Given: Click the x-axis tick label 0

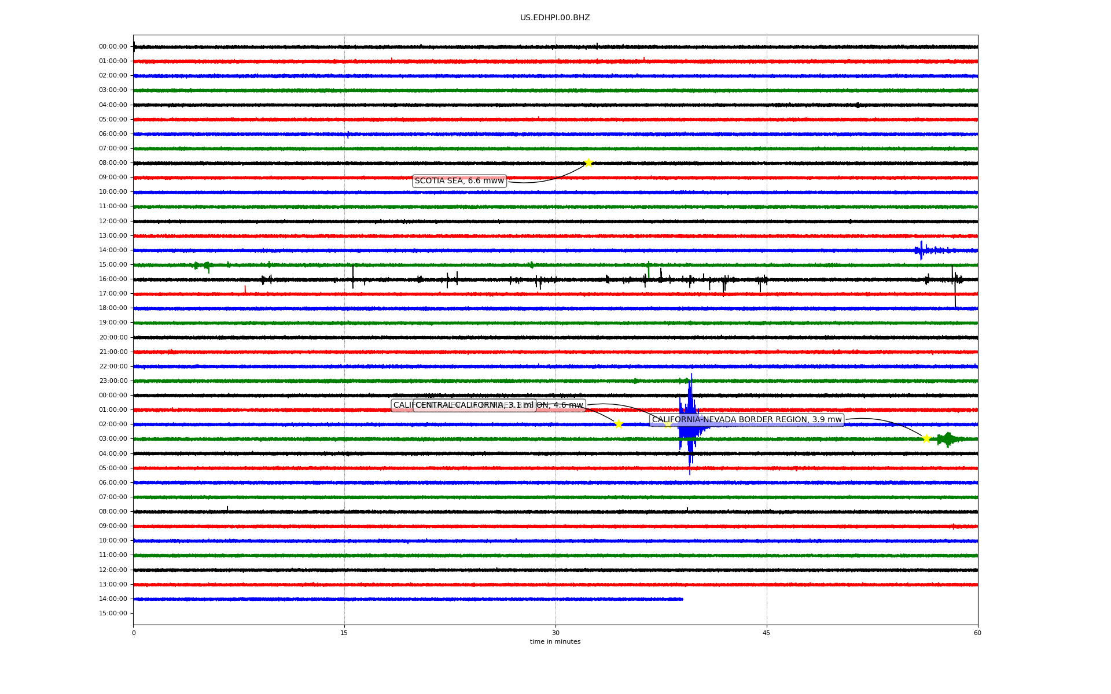Looking at the screenshot, I should (x=134, y=633).
